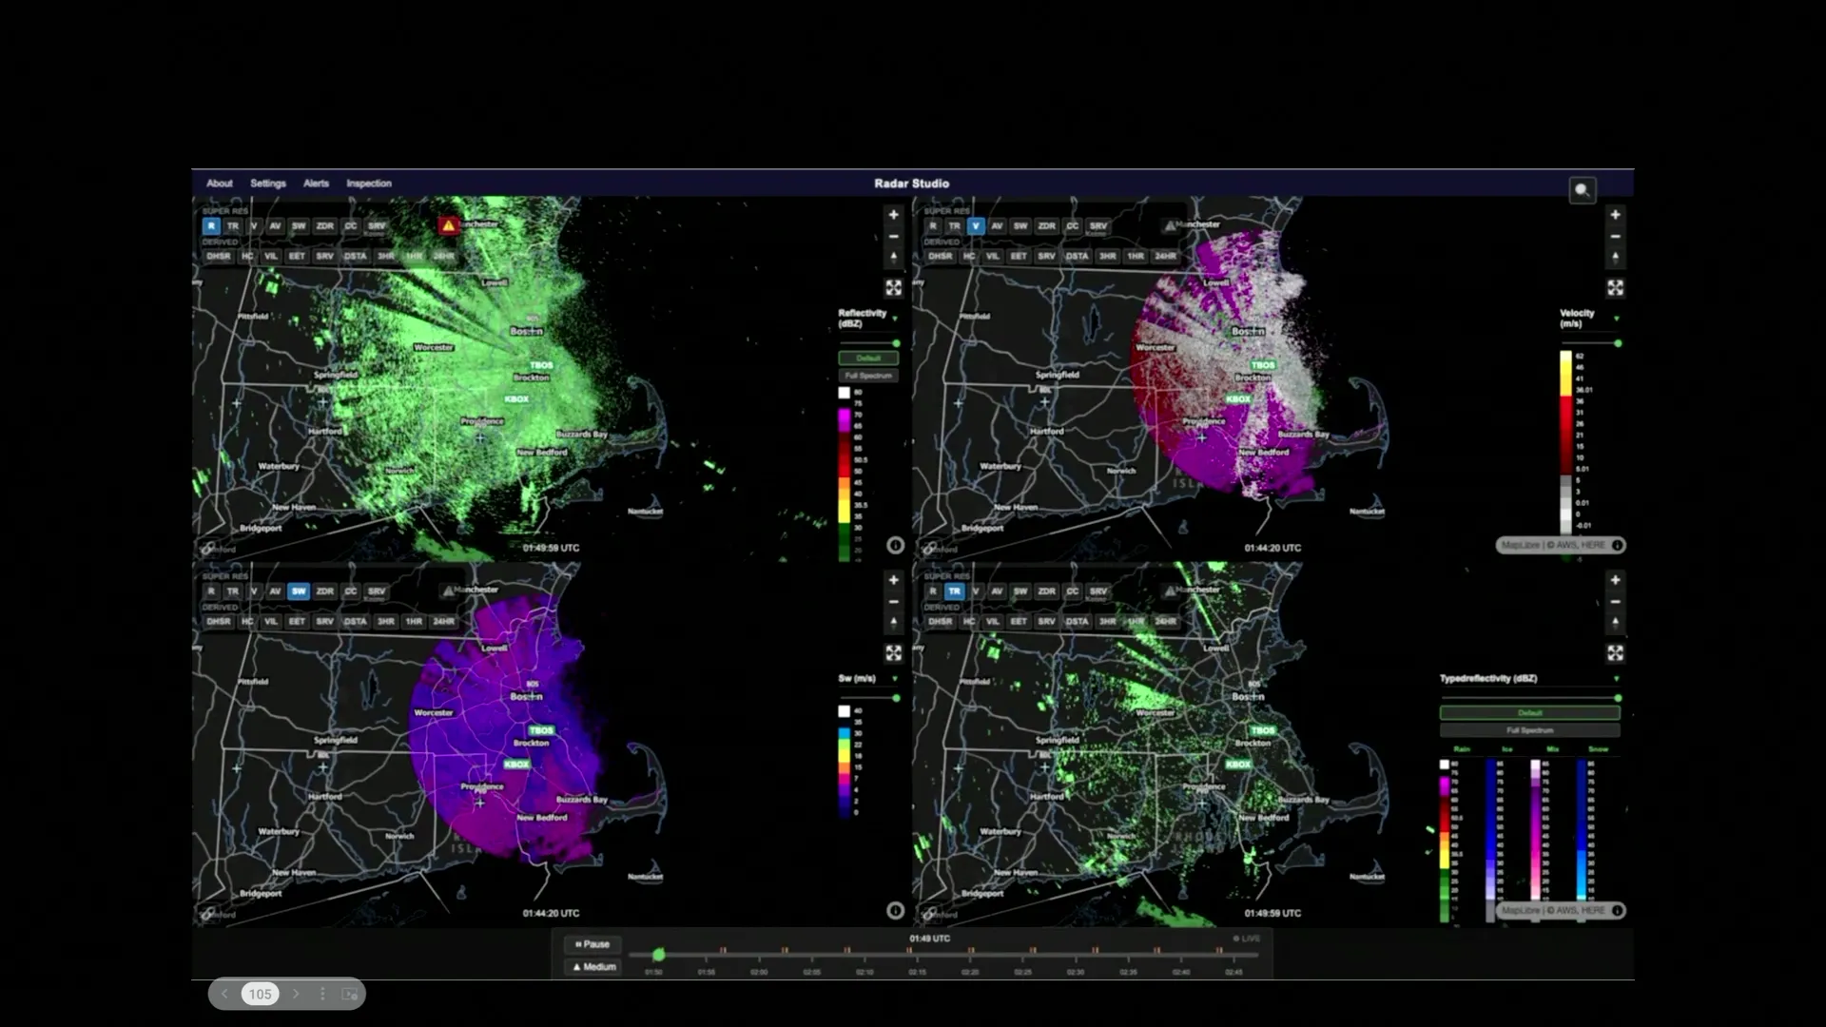The image size is (1826, 1027).
Task: Open the Alerts menu
Action: click(316, 184)
